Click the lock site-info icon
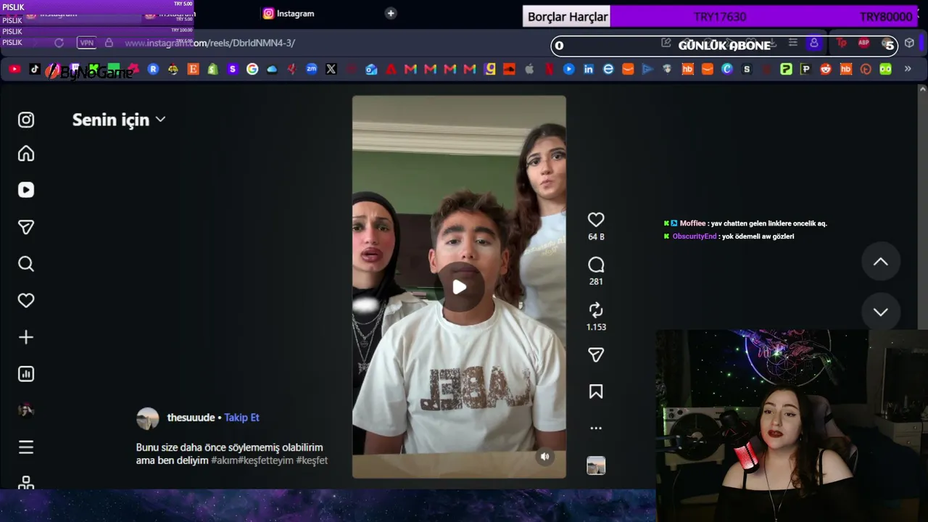The height and width of the screenshot is (522, 928). [109, 43]
